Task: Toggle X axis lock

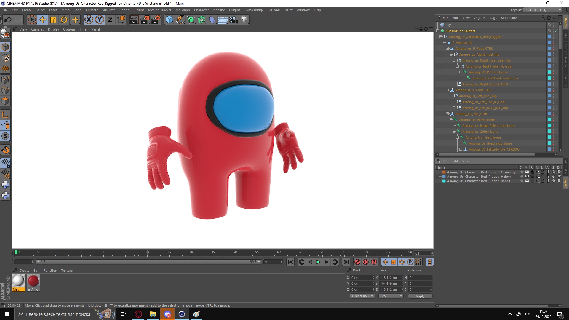Action: coord(89,20)
